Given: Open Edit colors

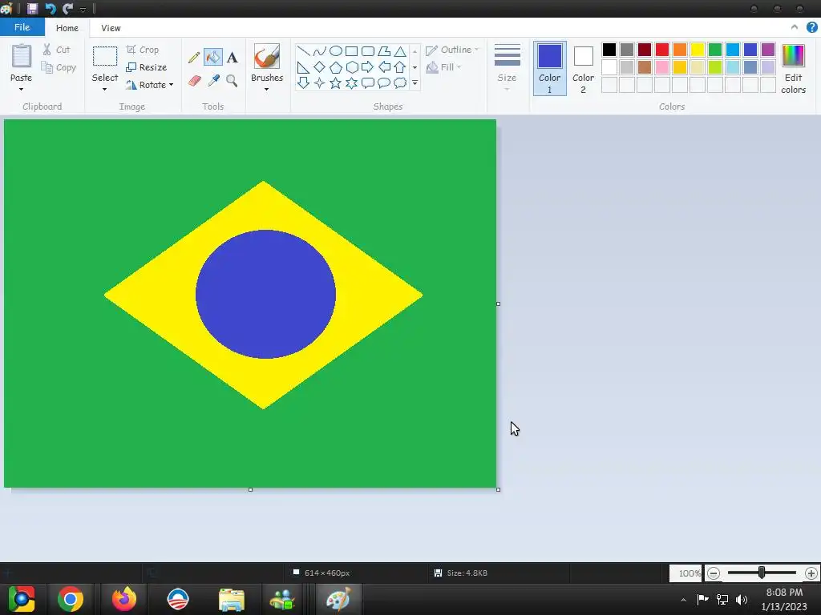Looking at the screenshot, I should coord(793,69).
